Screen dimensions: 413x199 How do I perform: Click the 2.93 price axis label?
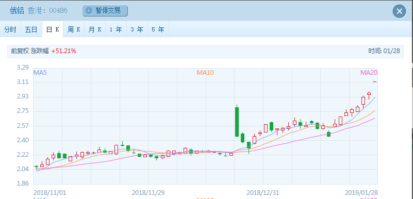pyautogui.click(x=23, y=96)
